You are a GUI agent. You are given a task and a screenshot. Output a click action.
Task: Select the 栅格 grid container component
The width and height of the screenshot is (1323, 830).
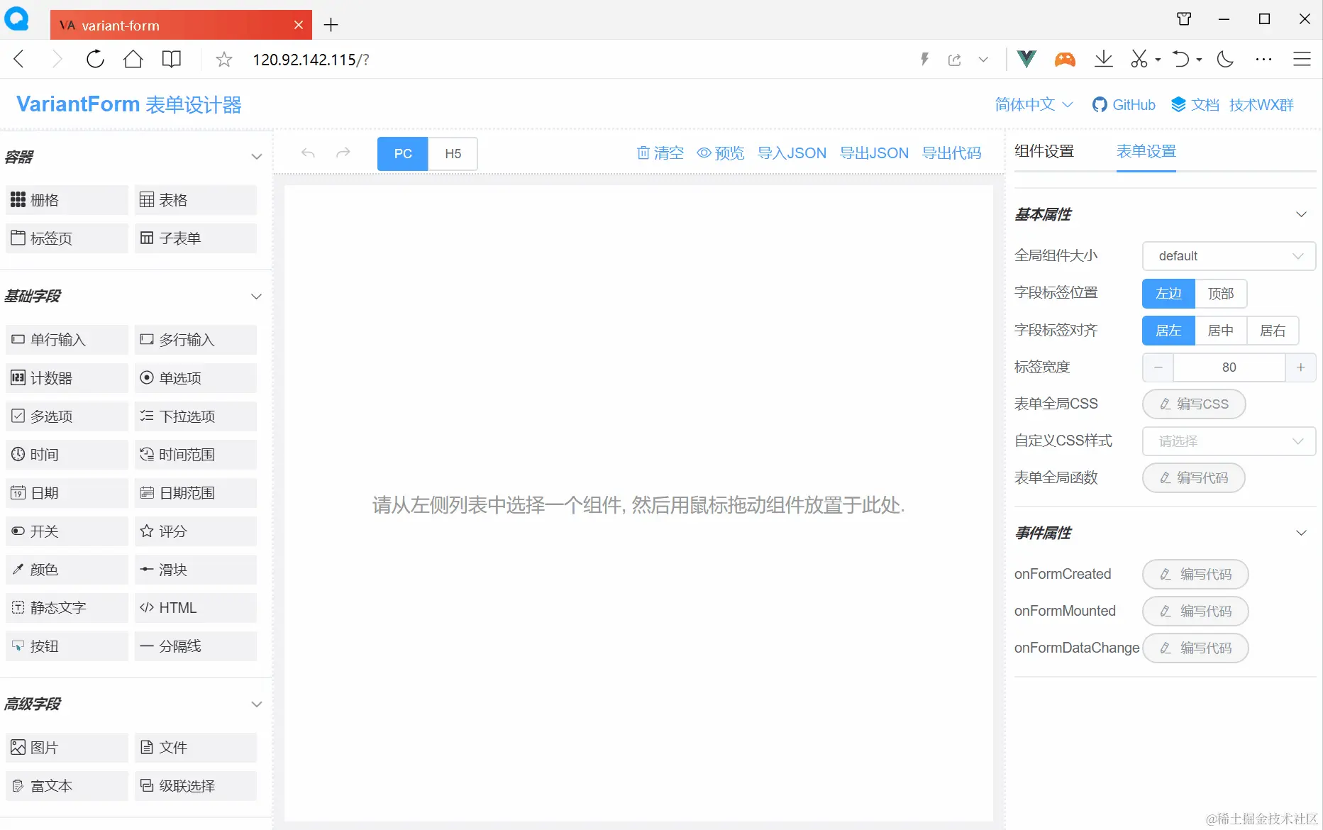(66, 199)
